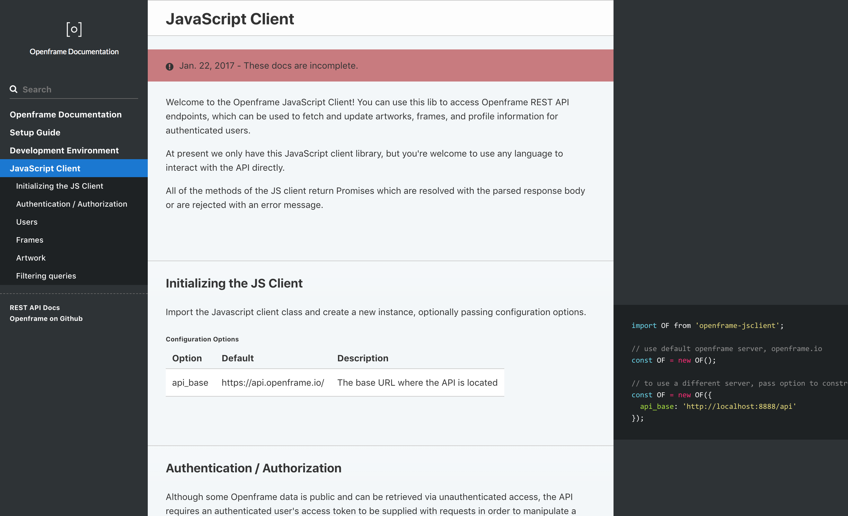Click the warning icon in the red banner
Viewport: 848px width, 516px height.
(170, 66)
